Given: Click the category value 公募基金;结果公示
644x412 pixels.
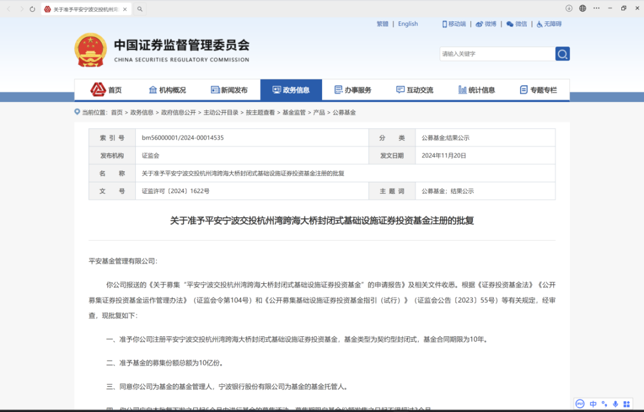Looking at the screenshot, I should (x=445, y=138).
